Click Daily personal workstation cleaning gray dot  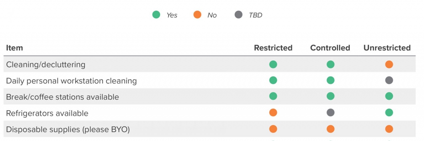[x=389, y=80]
